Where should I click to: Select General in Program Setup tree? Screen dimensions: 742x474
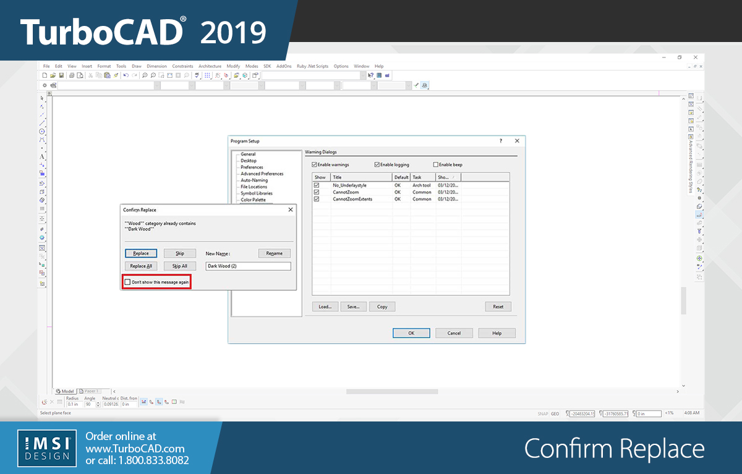(248, 154)
